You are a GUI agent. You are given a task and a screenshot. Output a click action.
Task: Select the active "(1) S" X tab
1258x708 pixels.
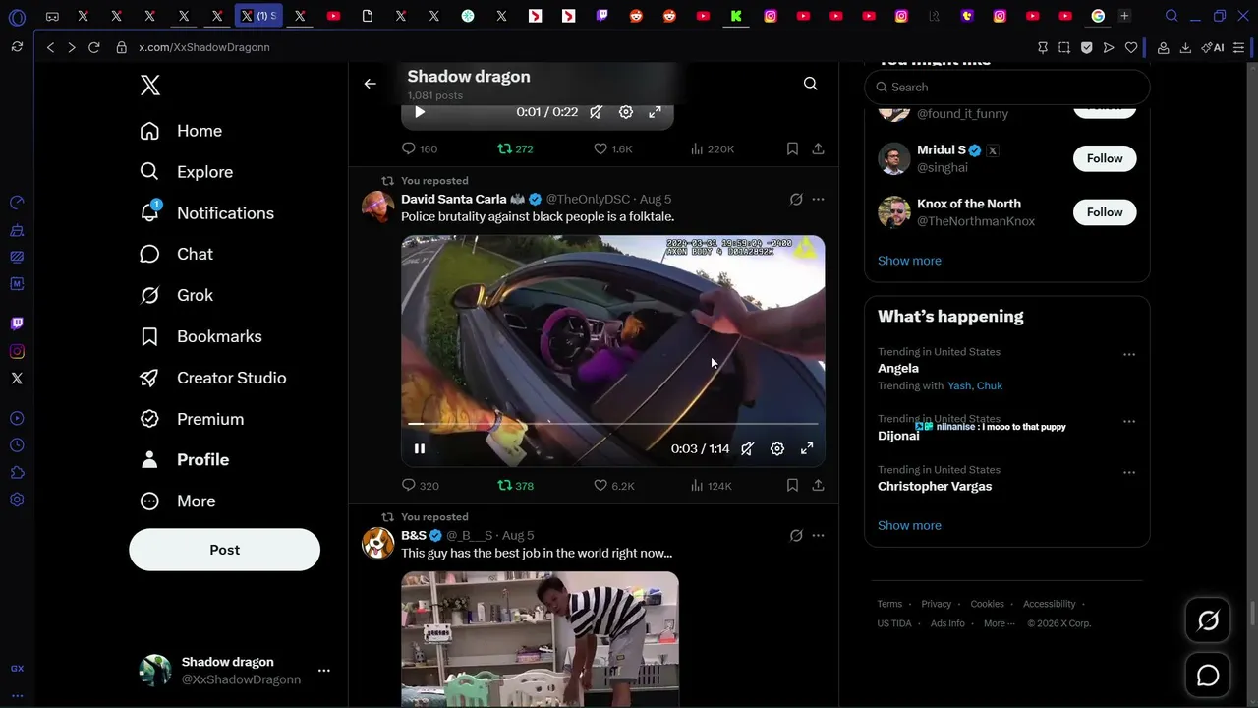258,16
